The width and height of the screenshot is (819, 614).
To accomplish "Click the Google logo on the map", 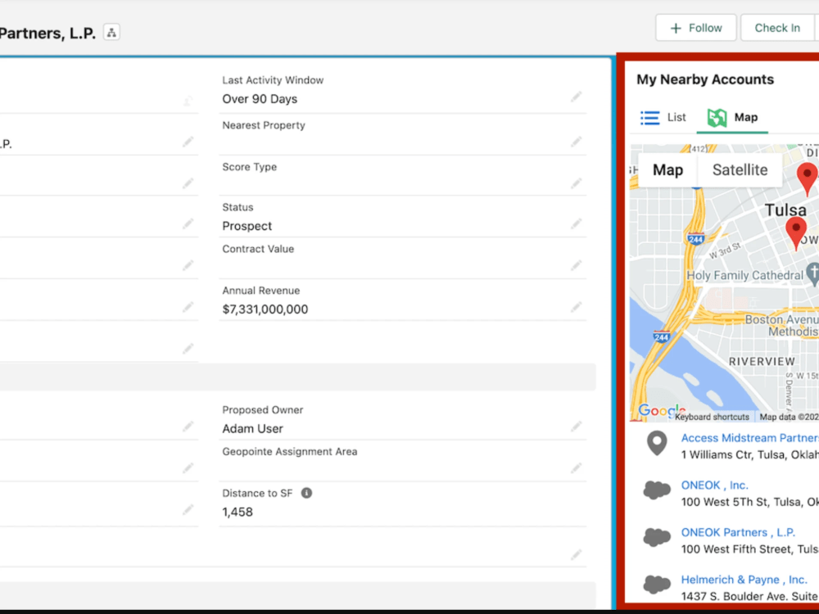I will pyautogui.click(x=661, y=411).
